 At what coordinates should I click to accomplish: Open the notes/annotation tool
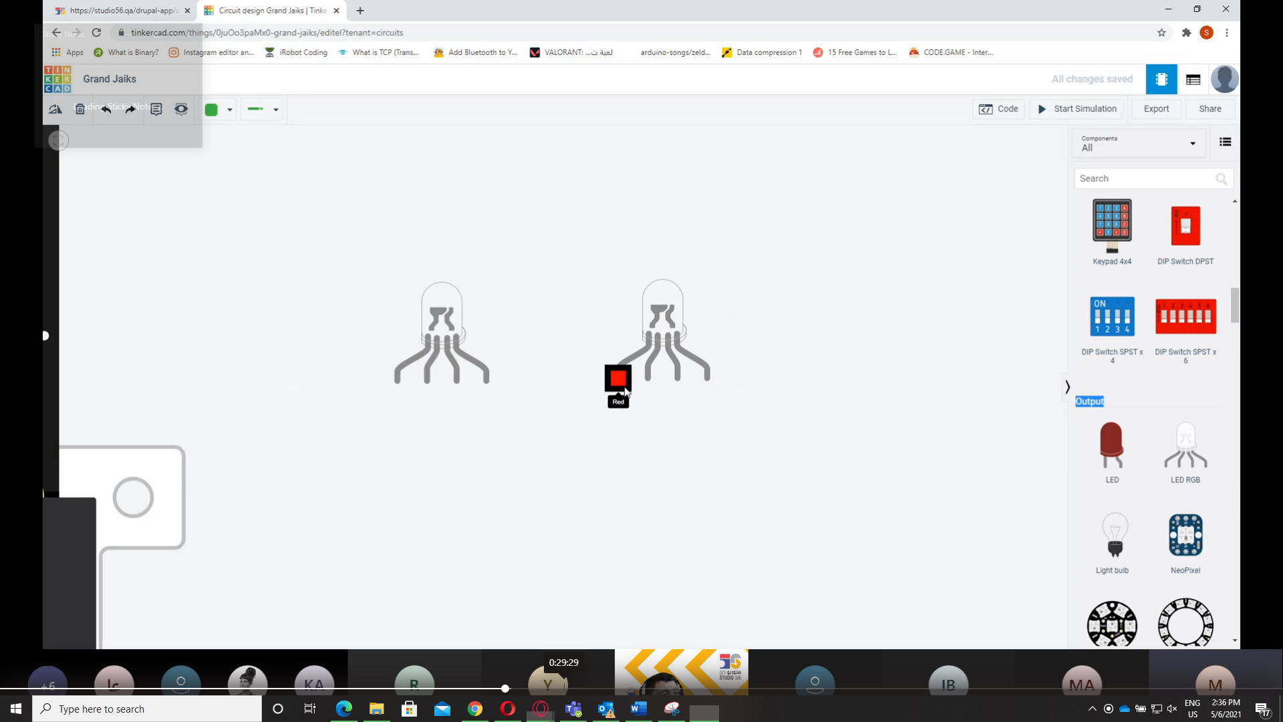click(156, 109)
